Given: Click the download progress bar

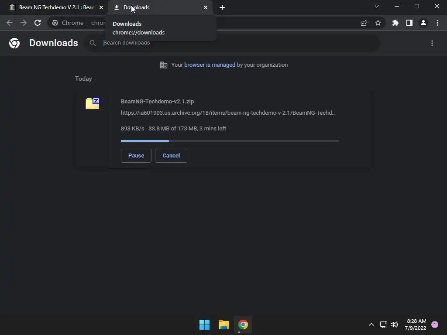Looking at the screenshot, I should click(230, 141).
